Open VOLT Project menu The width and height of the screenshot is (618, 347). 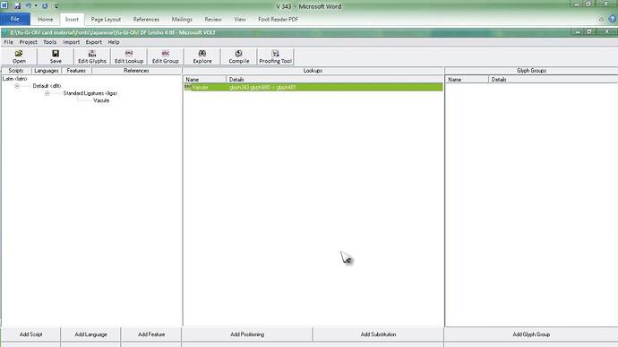point(29,42)
